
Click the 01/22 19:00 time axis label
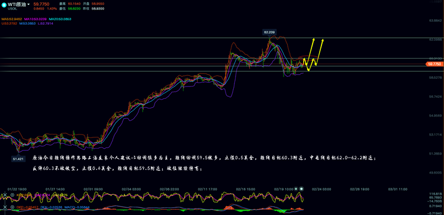17,189
